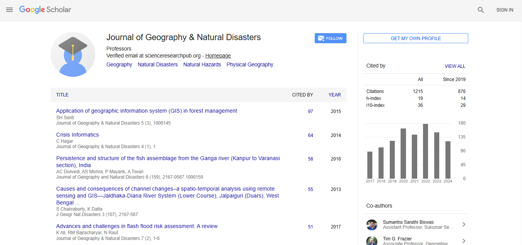The width and height of the screenshot is (522, 245).
Task: Sort by Cited By column header
Action: click(x=302, y=95)
